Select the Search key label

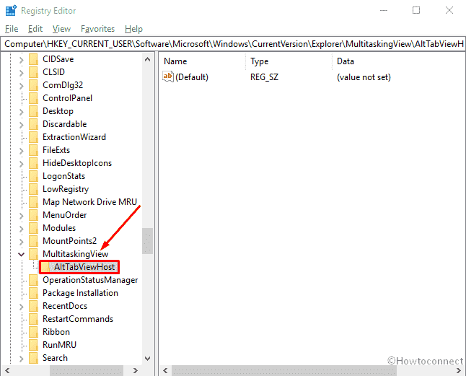tap(55, 358)
